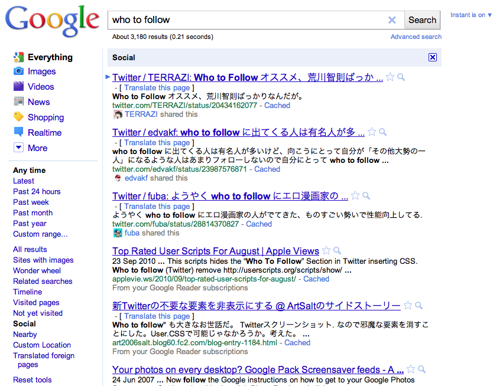493x386 pixels.
Task: Preview the Apple Views result with magnifier
Action: (x=337, y=250)
